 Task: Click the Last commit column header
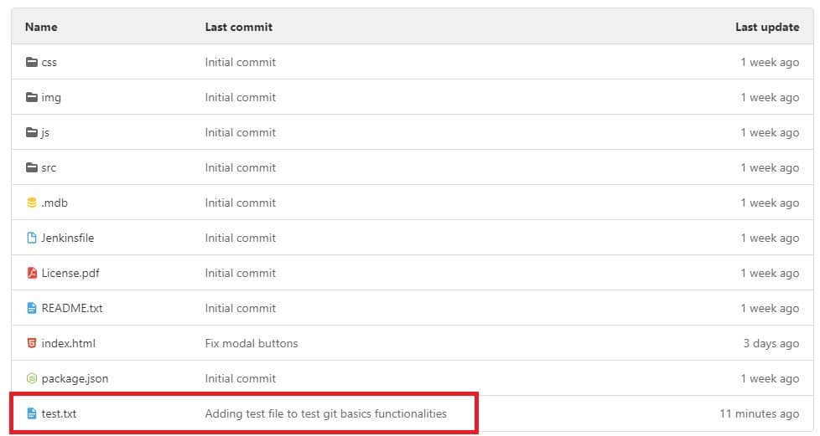coord(238,27)
